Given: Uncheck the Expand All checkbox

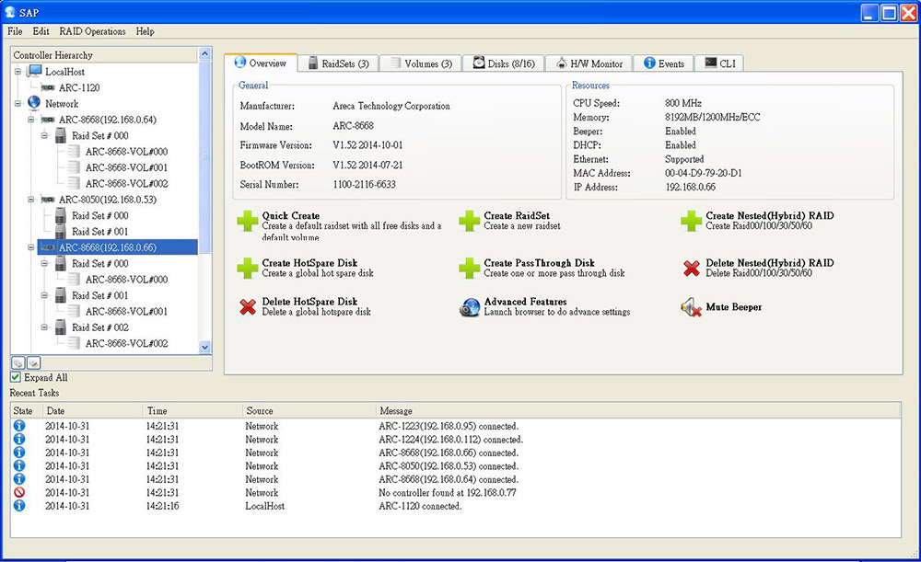Looking at the screenshot, I should [16, 377].
